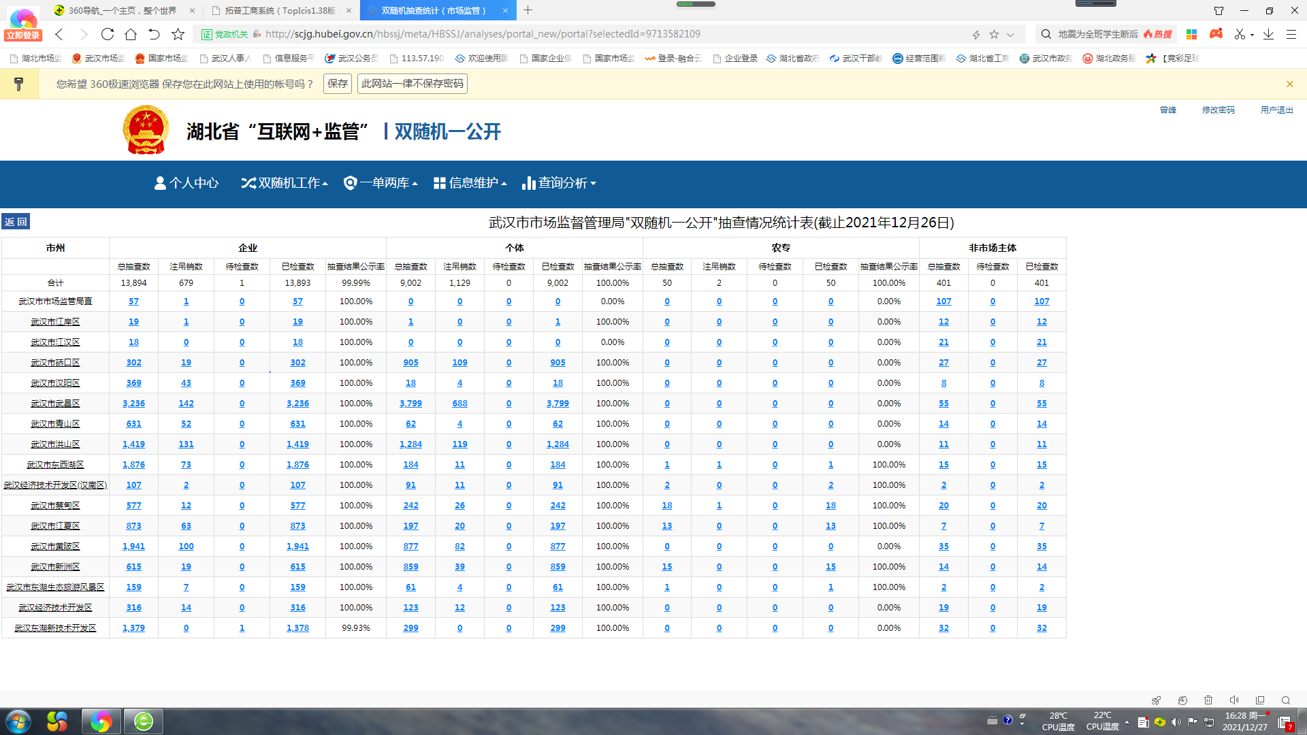Bookmark page with star icon

(178, 34)
